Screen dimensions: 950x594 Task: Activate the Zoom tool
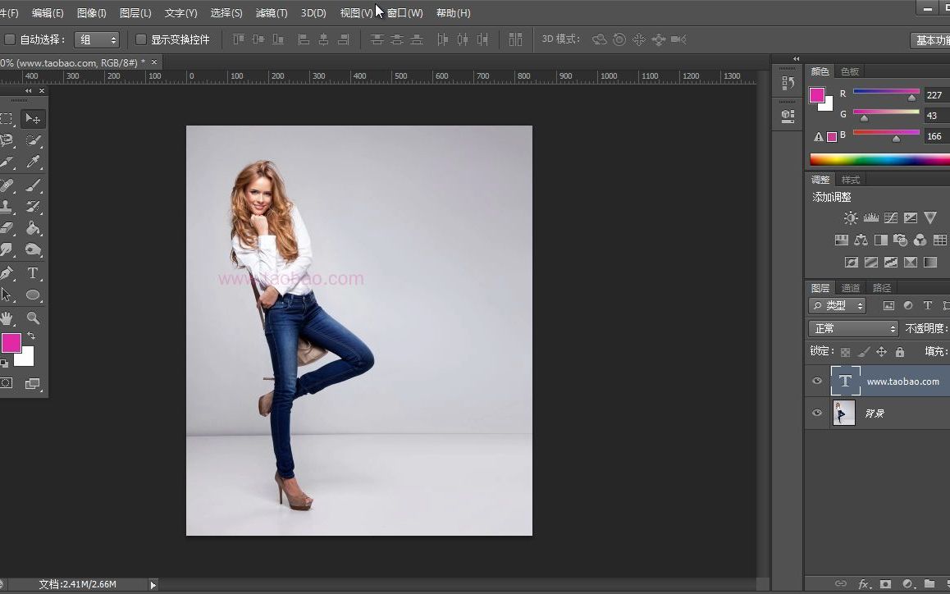[x=33, y=318]
